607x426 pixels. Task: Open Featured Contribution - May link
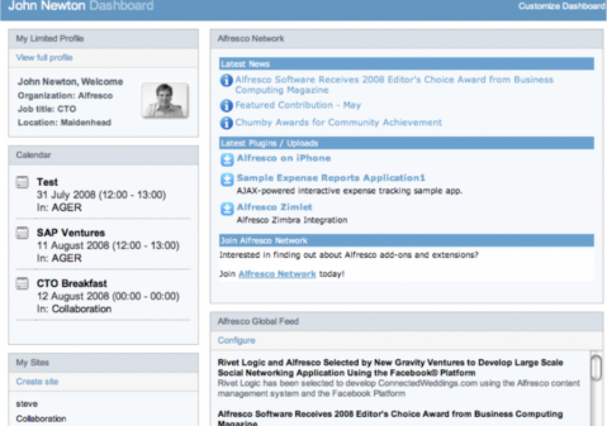coord(298,105)
